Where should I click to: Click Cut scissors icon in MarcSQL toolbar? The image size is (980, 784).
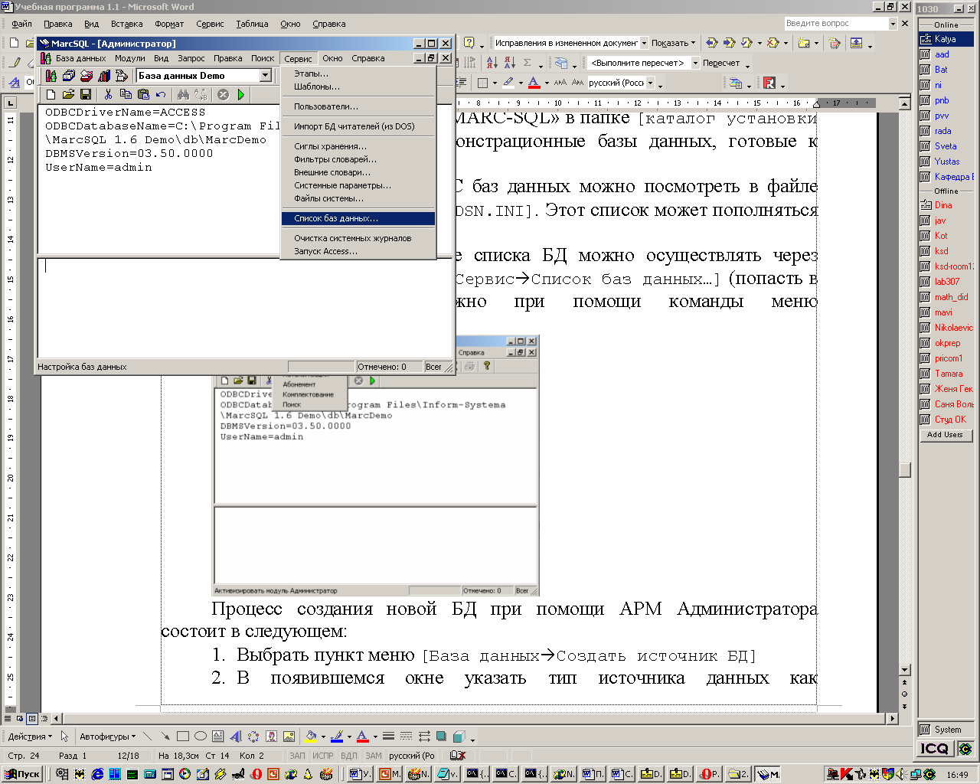coord(108,94)
